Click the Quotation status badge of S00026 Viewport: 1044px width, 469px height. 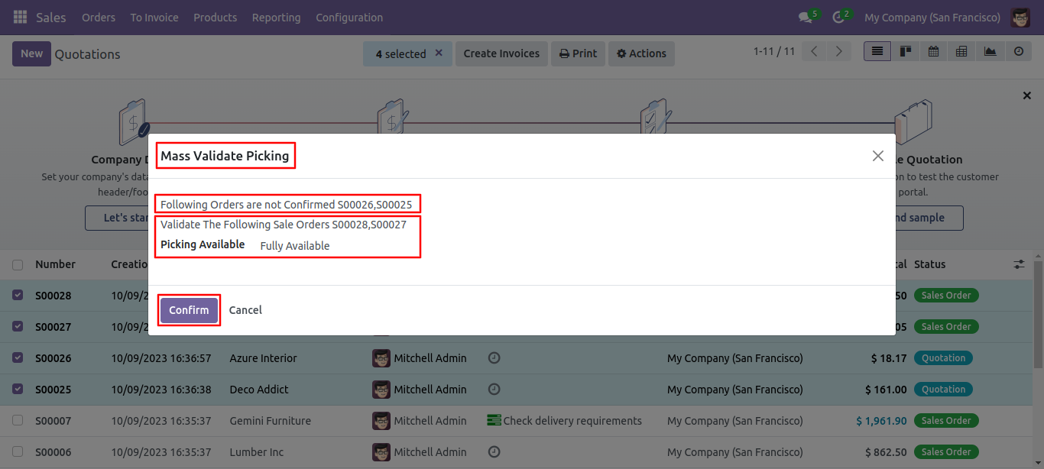click(x=943, y=357)
